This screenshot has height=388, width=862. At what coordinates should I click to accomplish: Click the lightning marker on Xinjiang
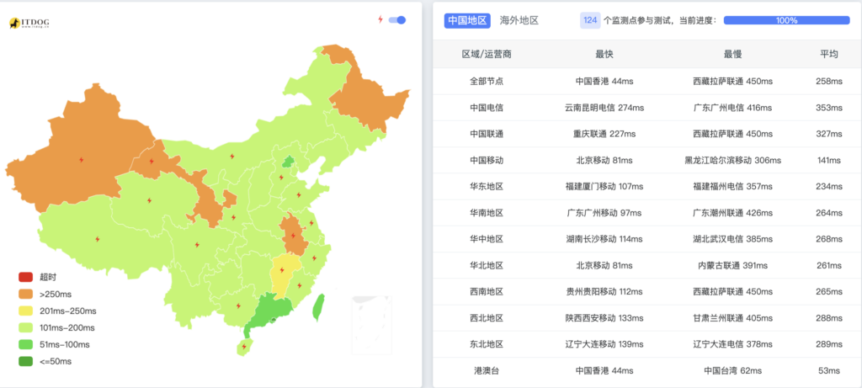click(81, 159)
